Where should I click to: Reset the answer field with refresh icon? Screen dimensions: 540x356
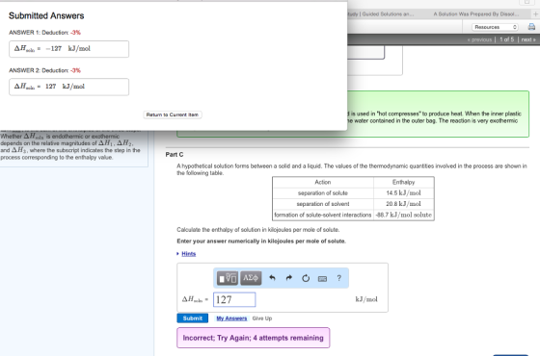point(306,278)
